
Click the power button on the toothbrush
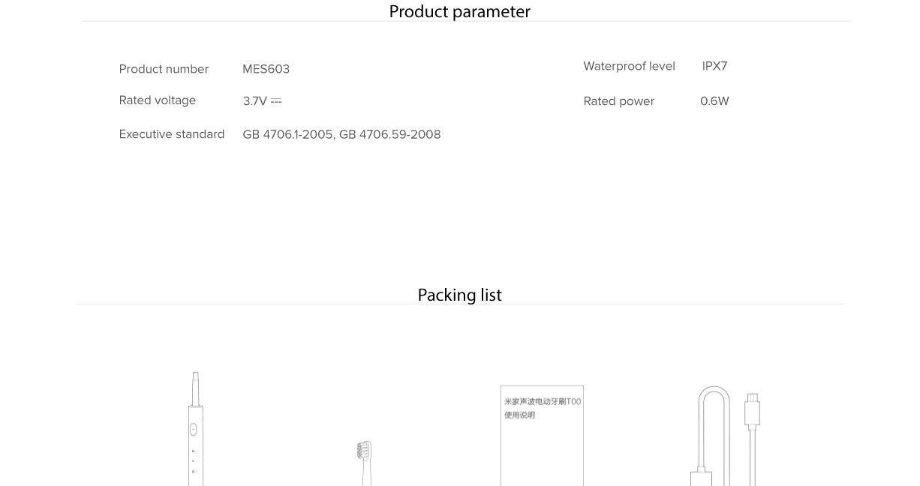[x=193, y=430]
